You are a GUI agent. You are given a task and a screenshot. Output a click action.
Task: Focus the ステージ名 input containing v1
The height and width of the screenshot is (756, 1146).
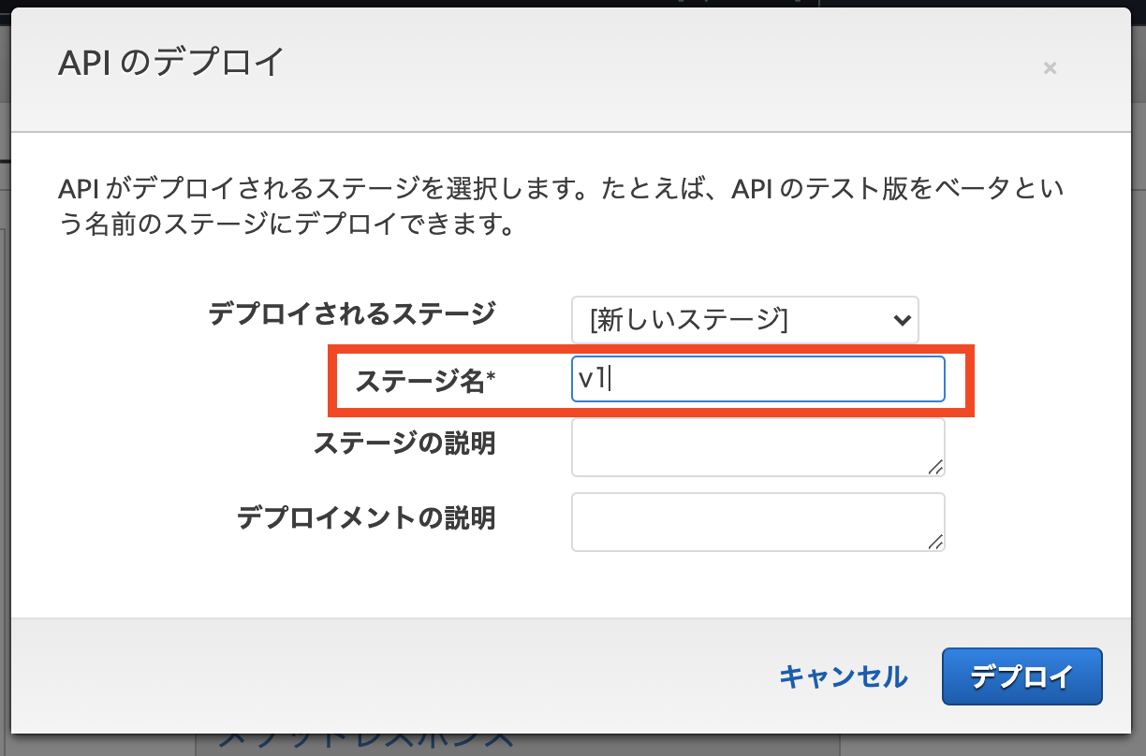coord(758,378)
